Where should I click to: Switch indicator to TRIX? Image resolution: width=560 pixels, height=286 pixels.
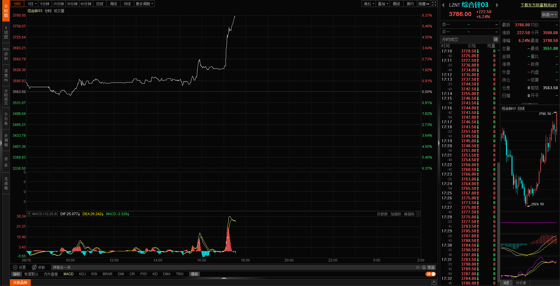coord(180,274)
